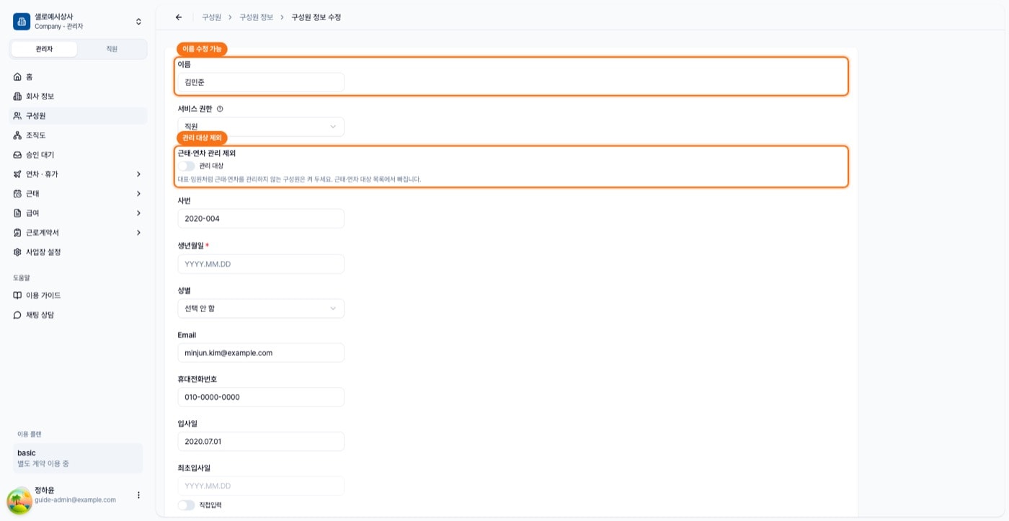Open the company switcher chevron
The width and height of the screenshot is (1009, 521).
[x=138, y=22]
